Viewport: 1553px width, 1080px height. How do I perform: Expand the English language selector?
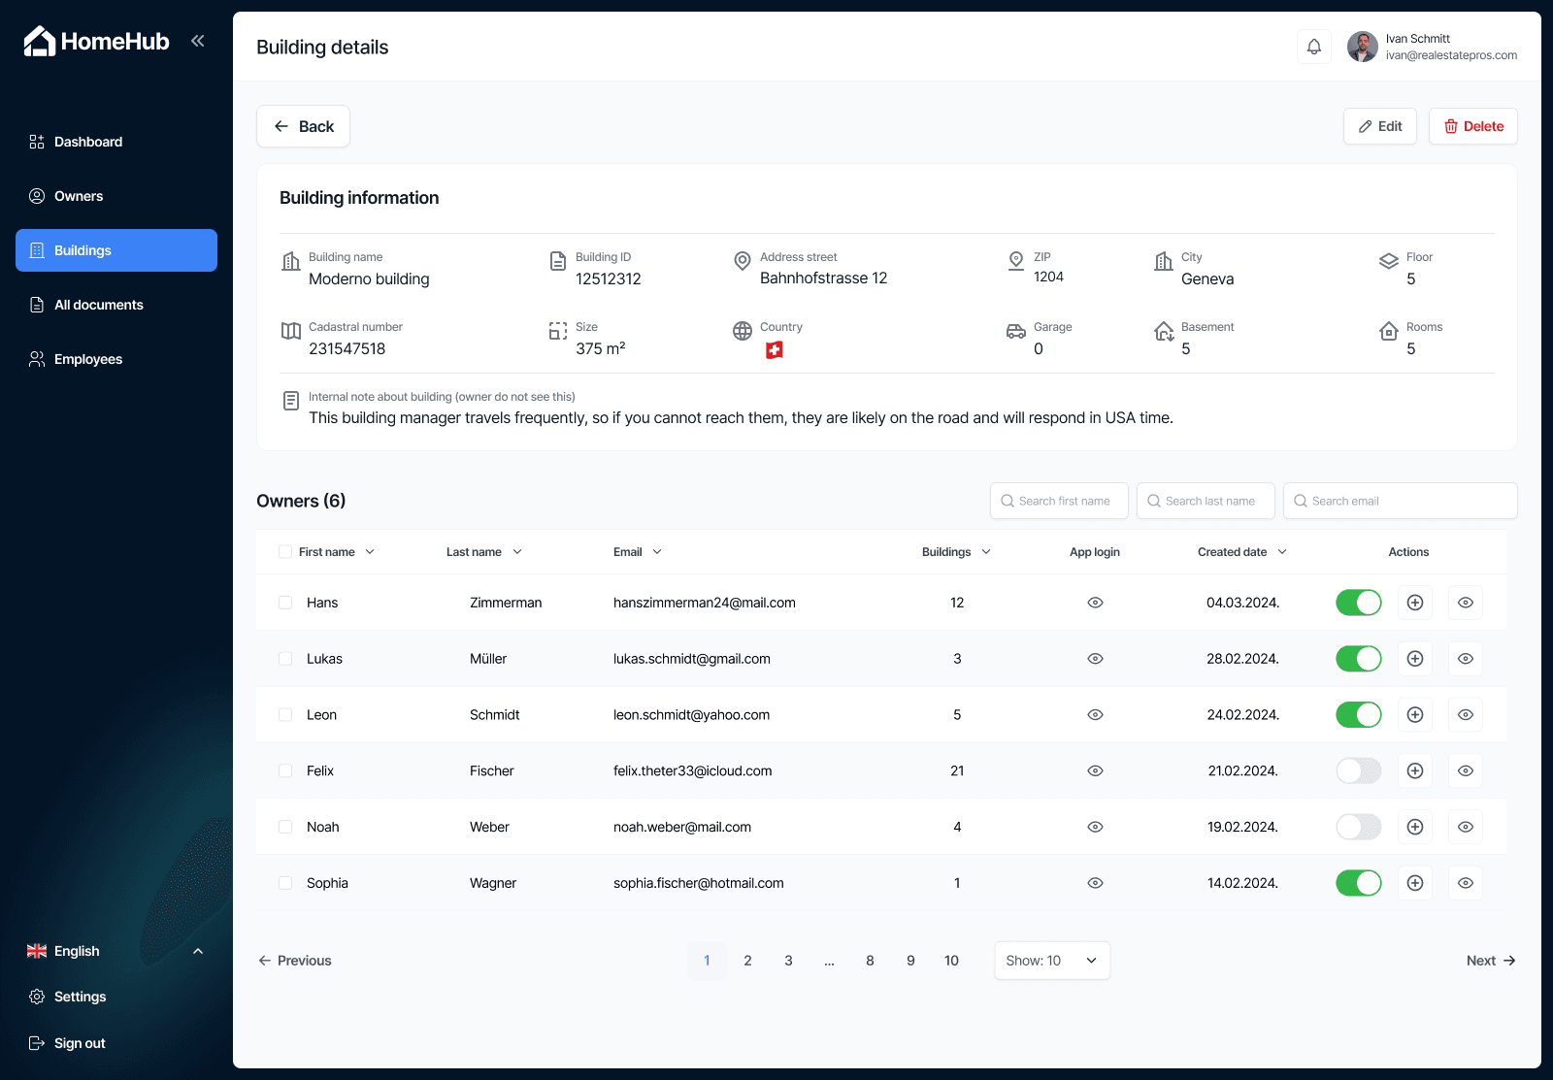[116, 951]
